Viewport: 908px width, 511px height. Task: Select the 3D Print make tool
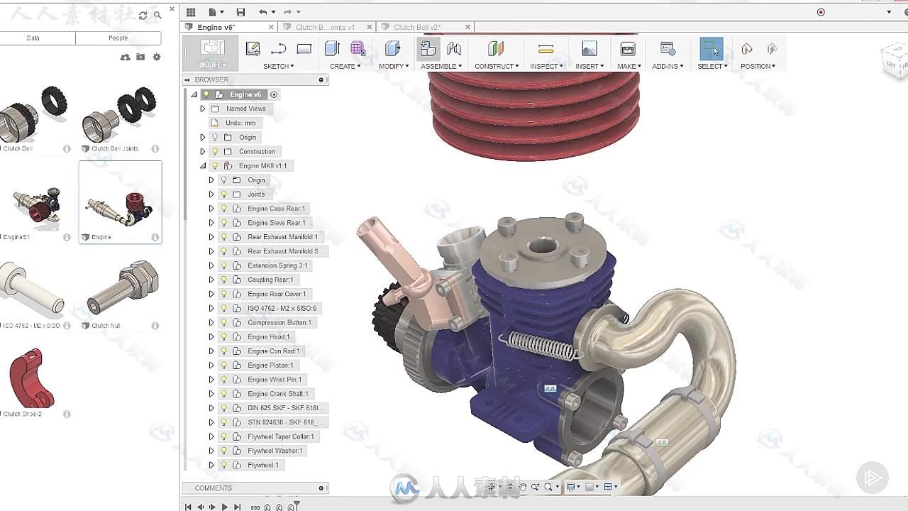click(x=628, y=48)
